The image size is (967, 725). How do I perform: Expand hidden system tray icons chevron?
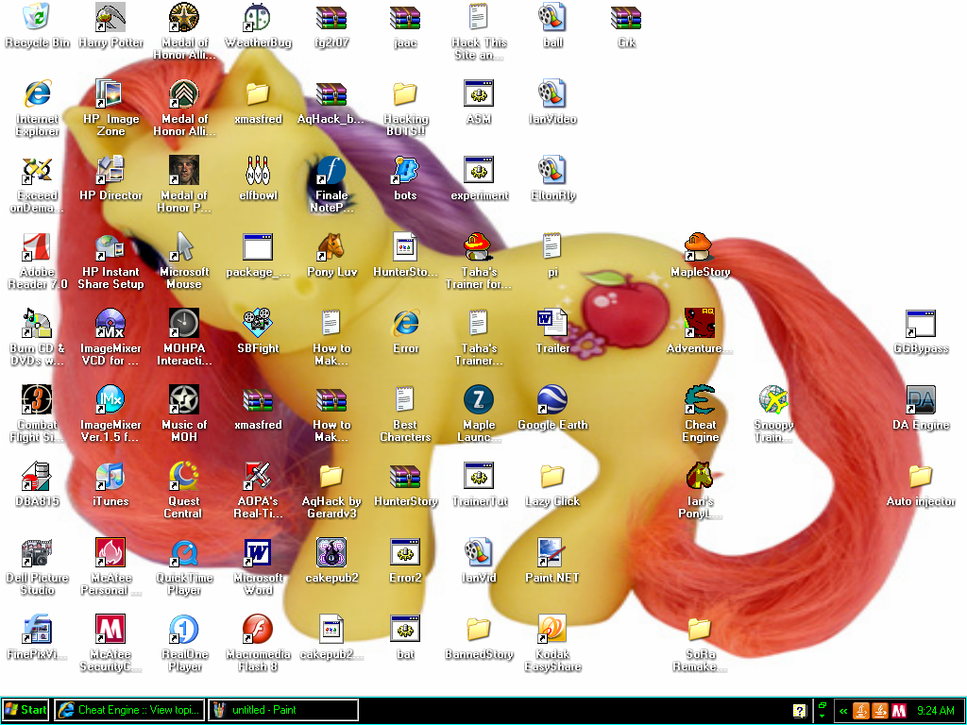point(843,710)
